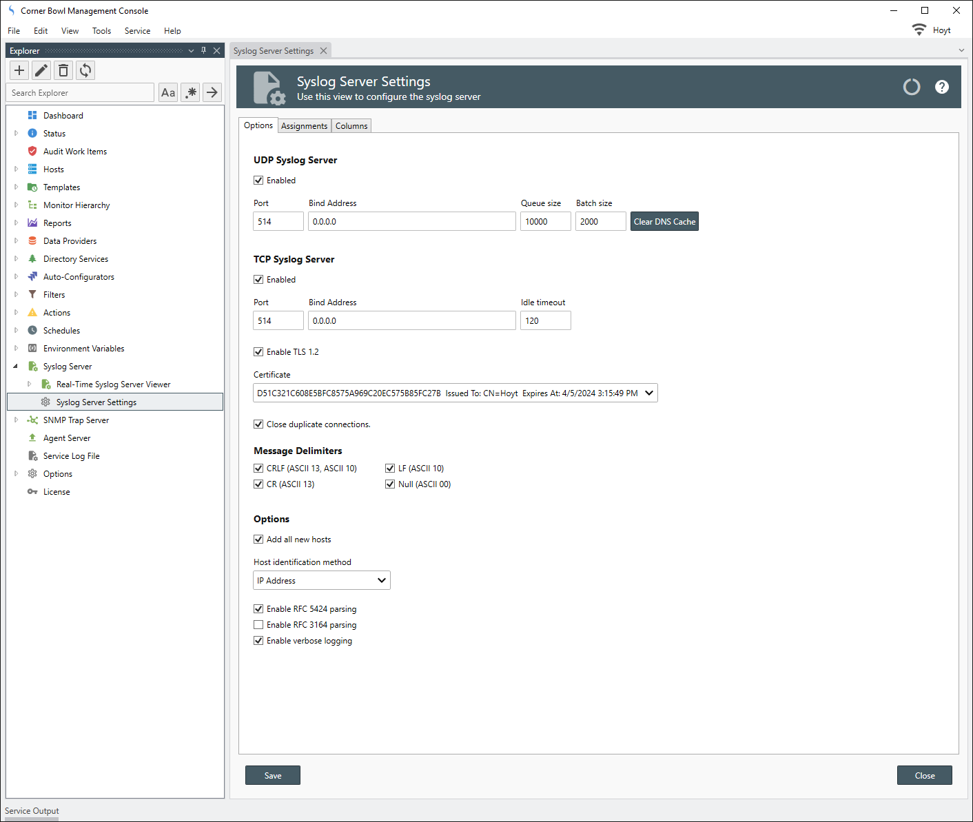The image size is (973, 822).
Task: Click the Delete trash icon in Explorer
Action: tap(63, 70)
